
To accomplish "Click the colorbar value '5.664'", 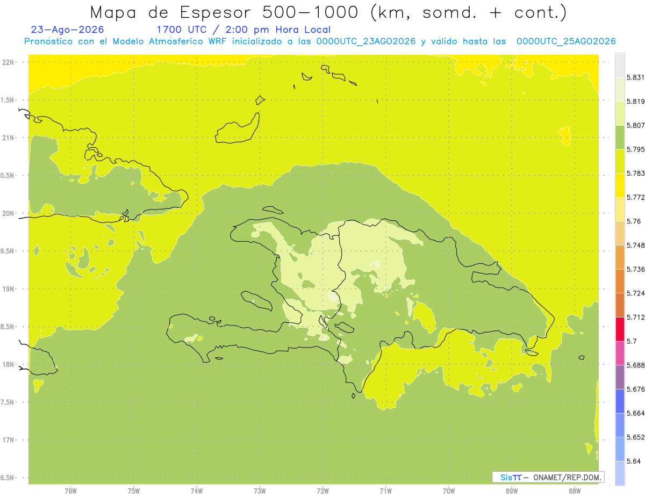I will click(x=635, y=413).
